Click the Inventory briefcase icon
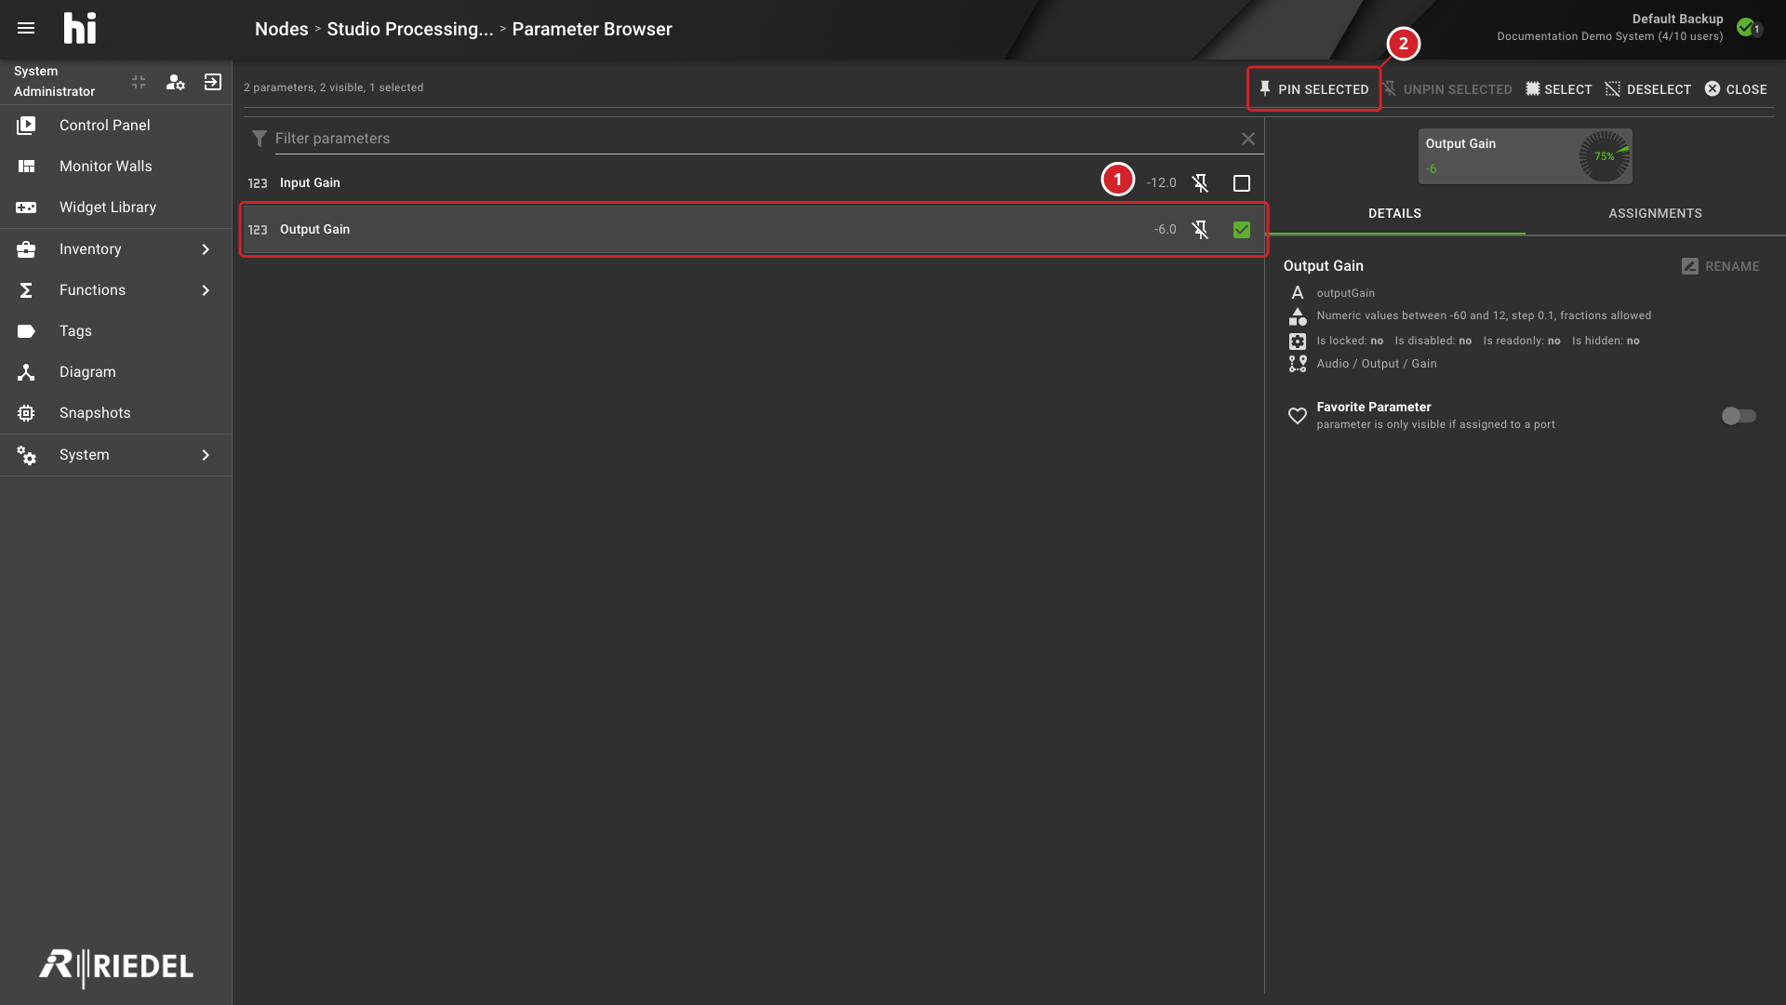This screenshot has height=1005, width=1786. pyautogui.click(x=26, y=248)
